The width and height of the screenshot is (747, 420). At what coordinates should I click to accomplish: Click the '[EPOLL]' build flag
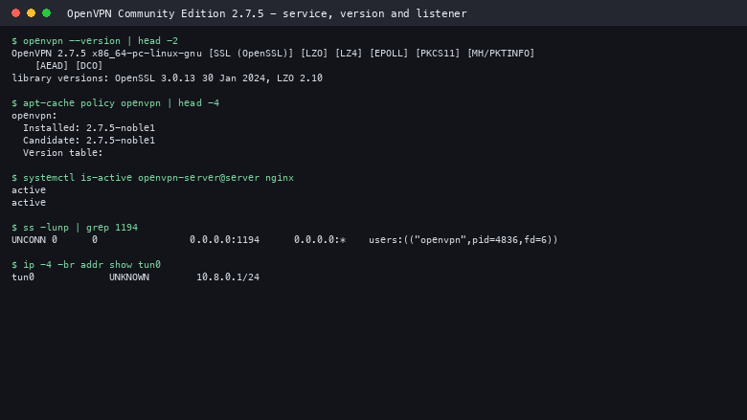(x=389, y=54)
